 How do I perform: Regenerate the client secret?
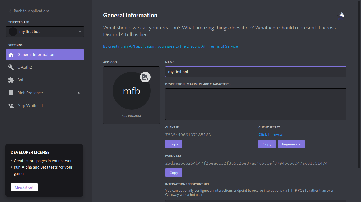tap(291, 144)
